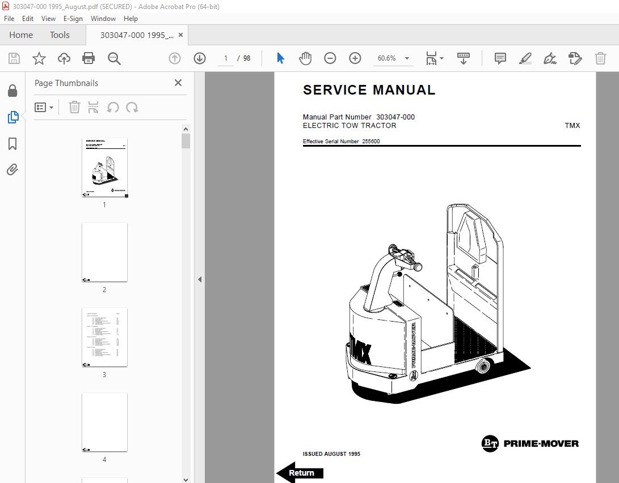Image resolution: width=619 pixels, height=483 pixels.
Task: Collapse the navigation pane with side arrow
Action: click(x=200, y=279)
